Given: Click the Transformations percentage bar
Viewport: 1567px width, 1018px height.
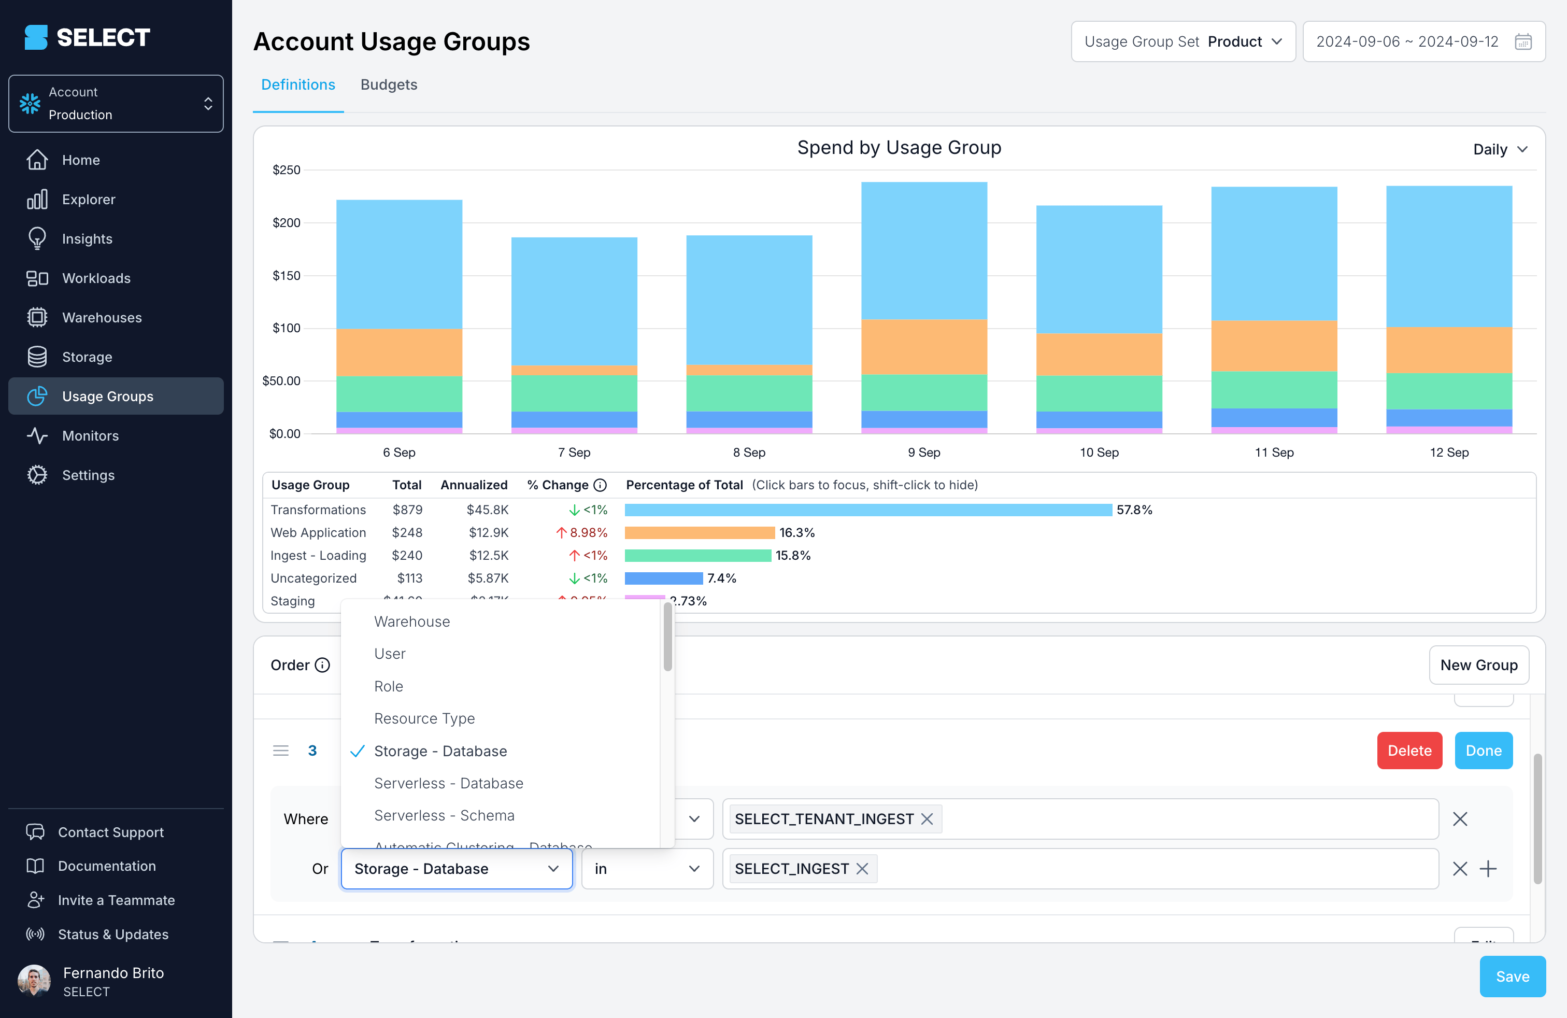Looking at the screenshot, I should click(x=867, y=510).
